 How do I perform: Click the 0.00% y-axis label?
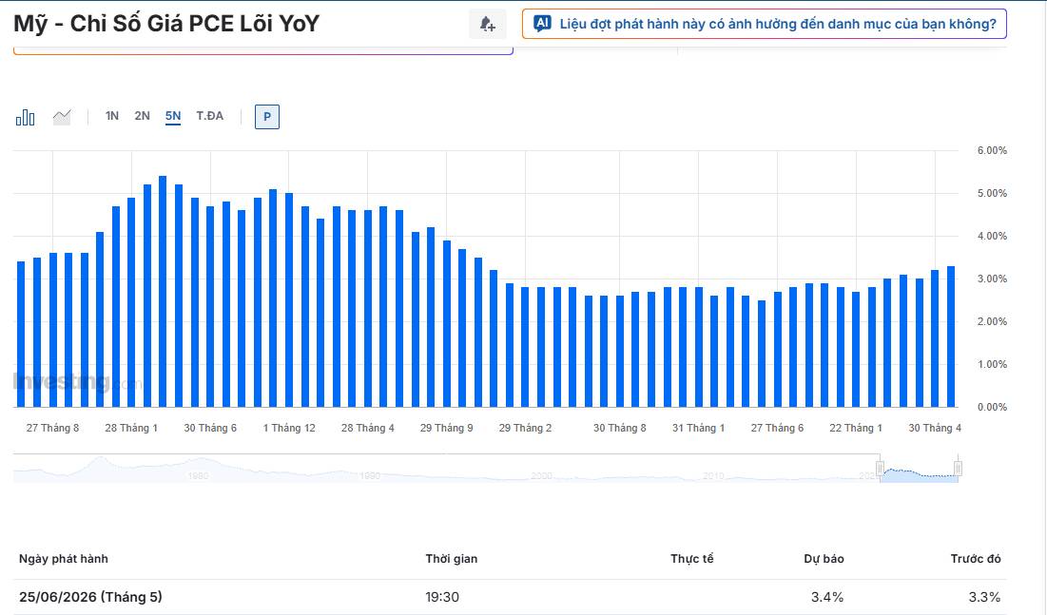(x=992, y=408)
